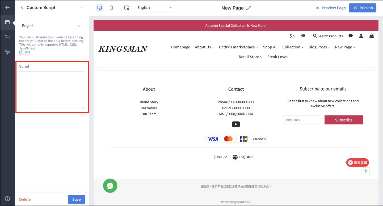Click inside the Script text area
Viewport: 383px width, 206px height.
(x=52, y=90)
